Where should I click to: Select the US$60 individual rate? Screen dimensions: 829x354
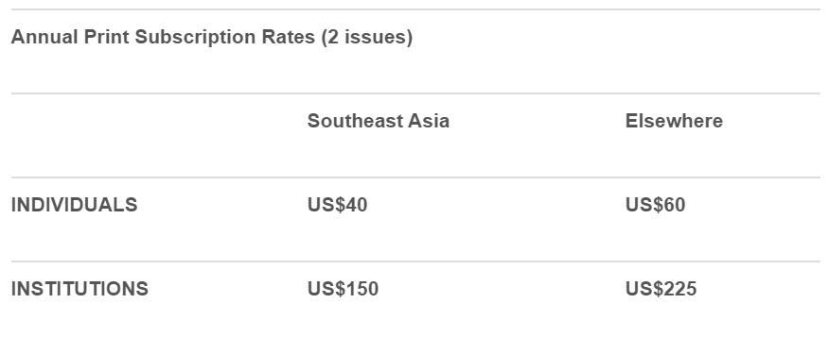655,205
